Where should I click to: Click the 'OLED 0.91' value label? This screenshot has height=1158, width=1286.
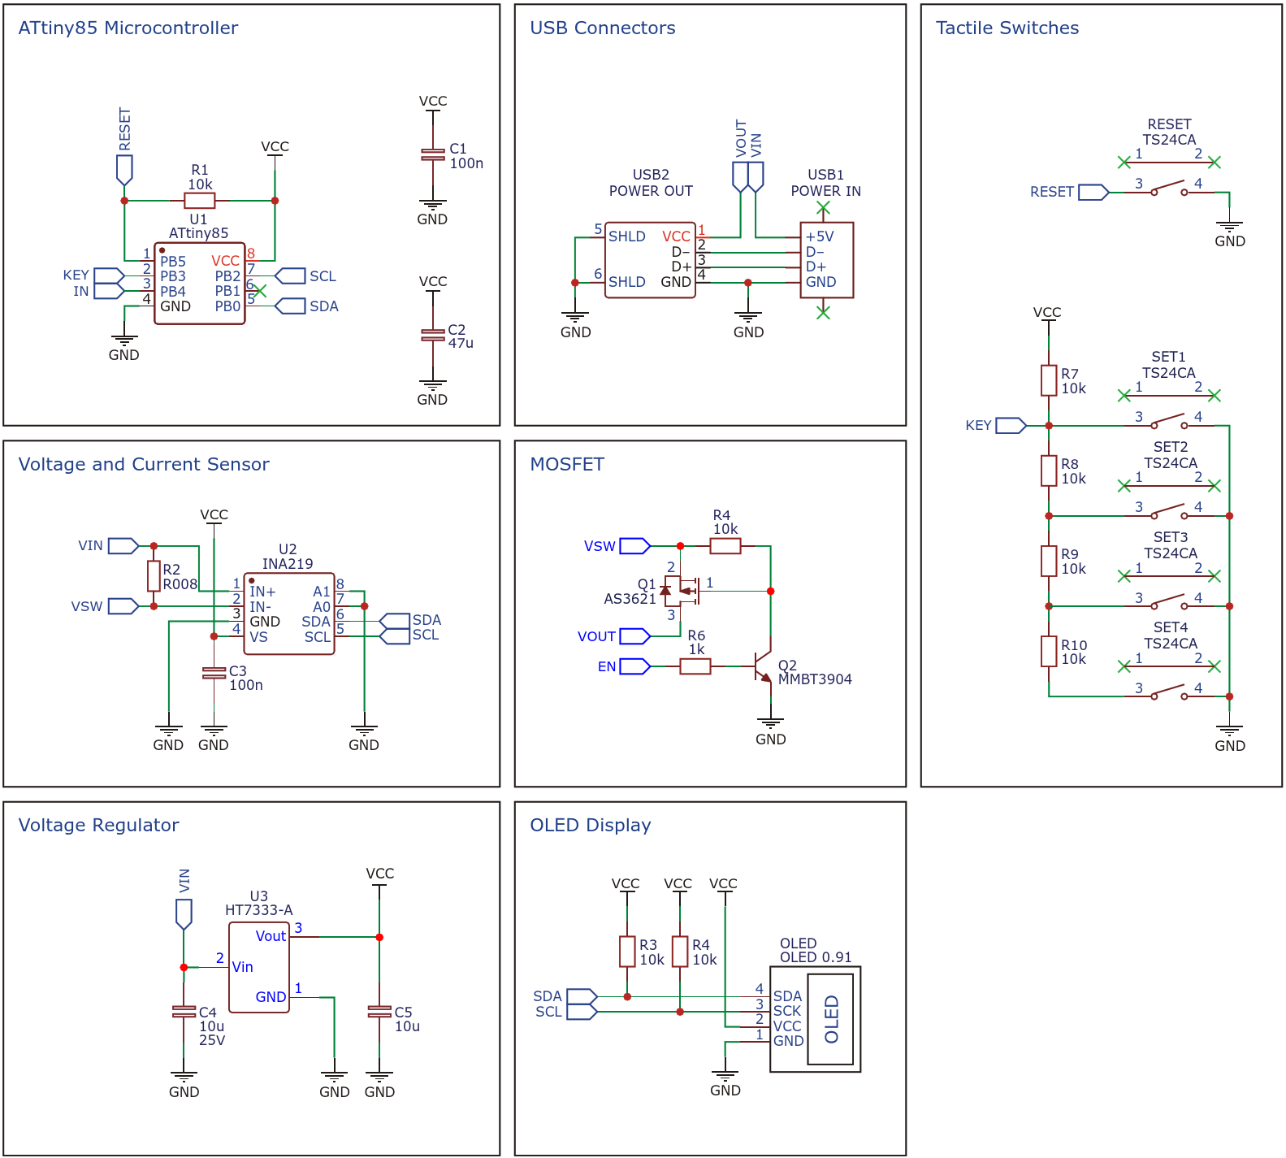coord(816,957)
